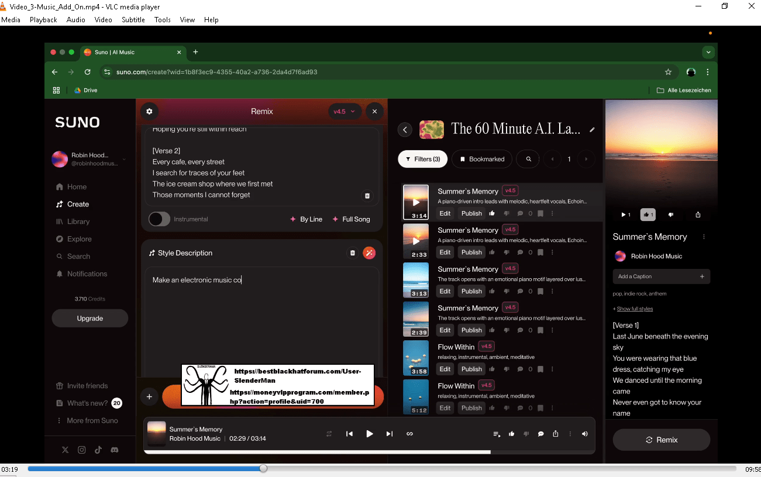Open the song list search

(x=528, y=159)
